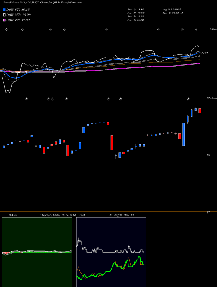Screen dimensions: 217x287
Task: Click the blue DOW ST legend swatch
Action: [x=5, y=10]
